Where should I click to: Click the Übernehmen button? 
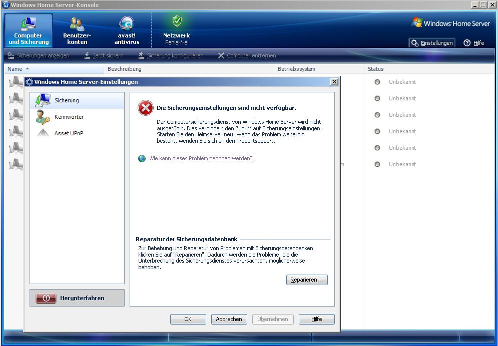click(273, 319)
